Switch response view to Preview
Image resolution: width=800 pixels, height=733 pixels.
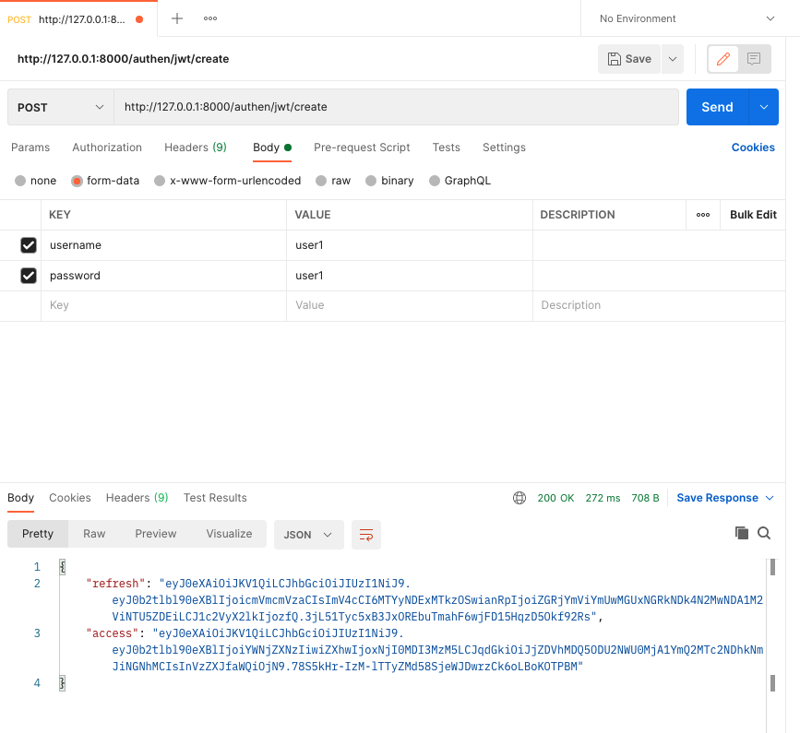tap(156, 534)
